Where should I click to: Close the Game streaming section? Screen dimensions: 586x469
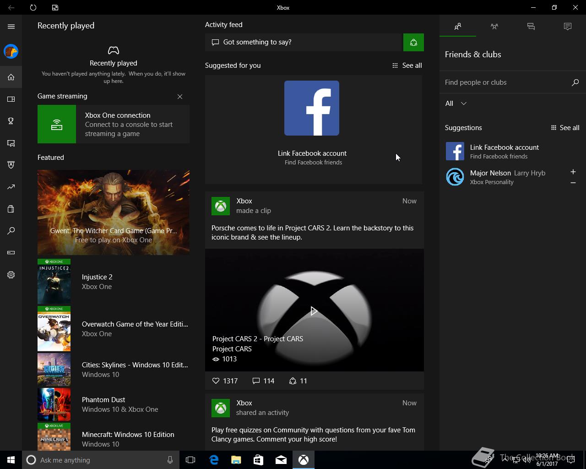click(x=180, y=97)
